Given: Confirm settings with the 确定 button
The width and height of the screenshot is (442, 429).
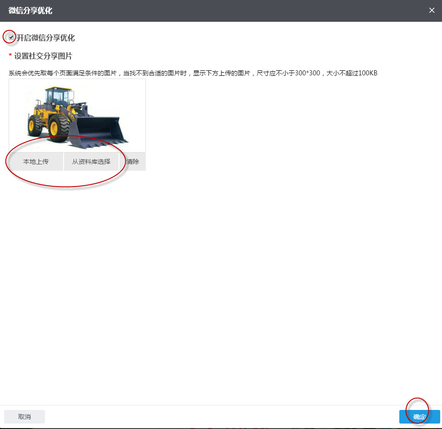Looking at the screenshot, I should [419, 416].
